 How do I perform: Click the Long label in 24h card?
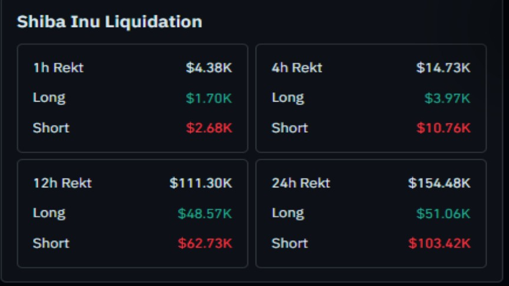(288, 214)
